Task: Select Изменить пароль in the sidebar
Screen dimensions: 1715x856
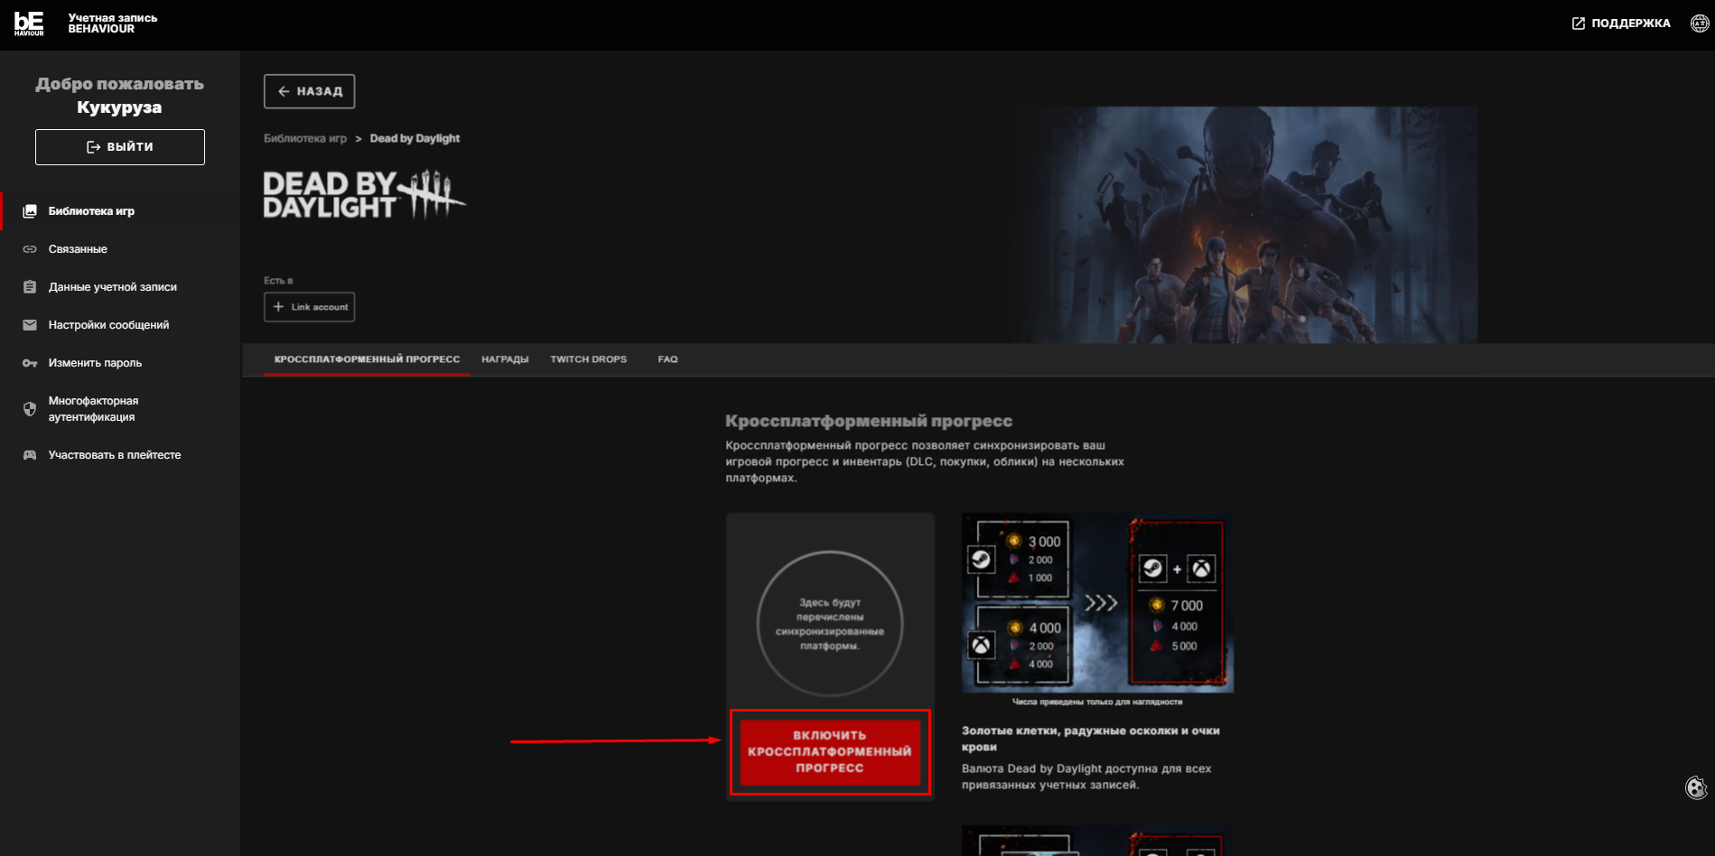Action: pos(120,363)
